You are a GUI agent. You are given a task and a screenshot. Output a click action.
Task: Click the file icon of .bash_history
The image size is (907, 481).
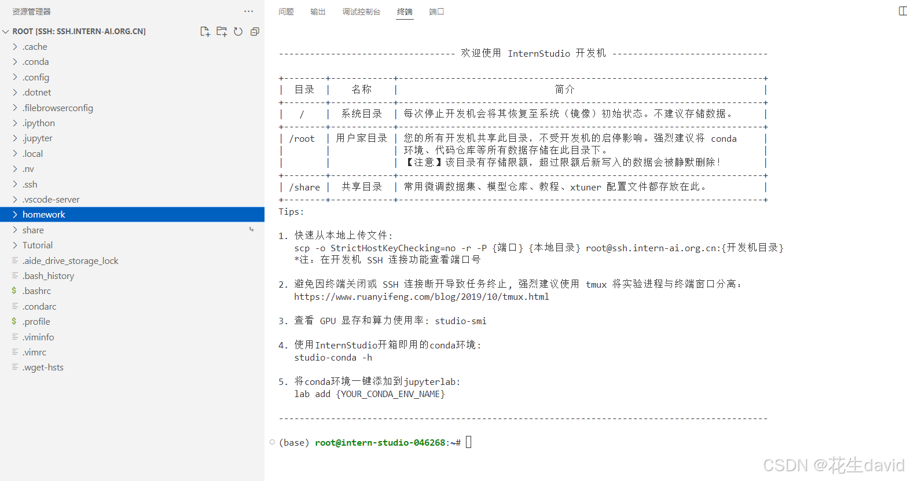tap(15, 276)
